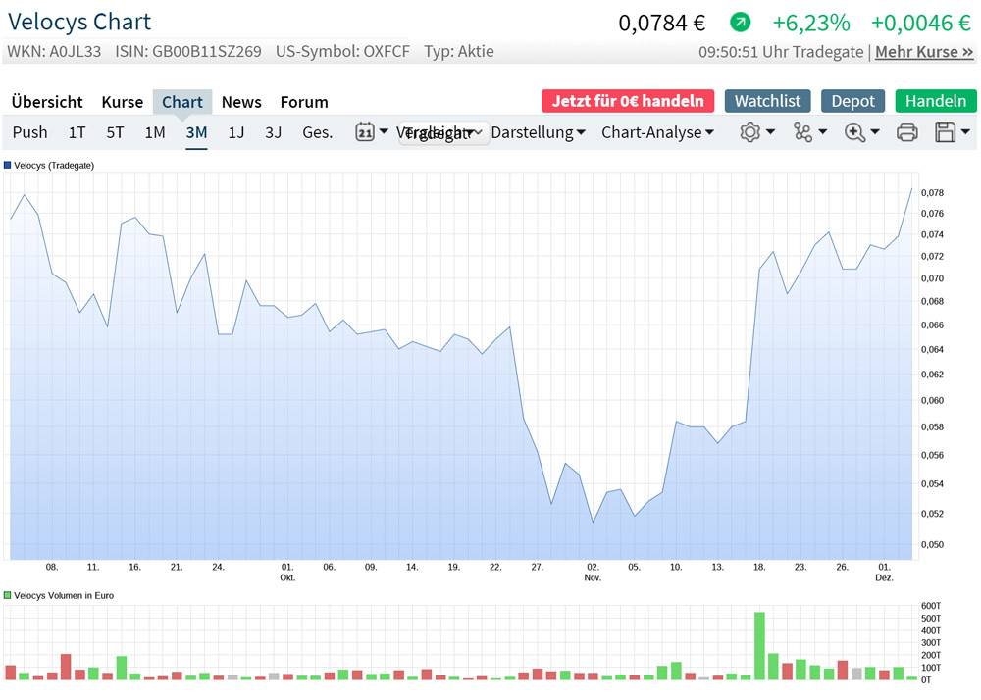
Task: Print the chart with printer icon
Action: (906, 132)
